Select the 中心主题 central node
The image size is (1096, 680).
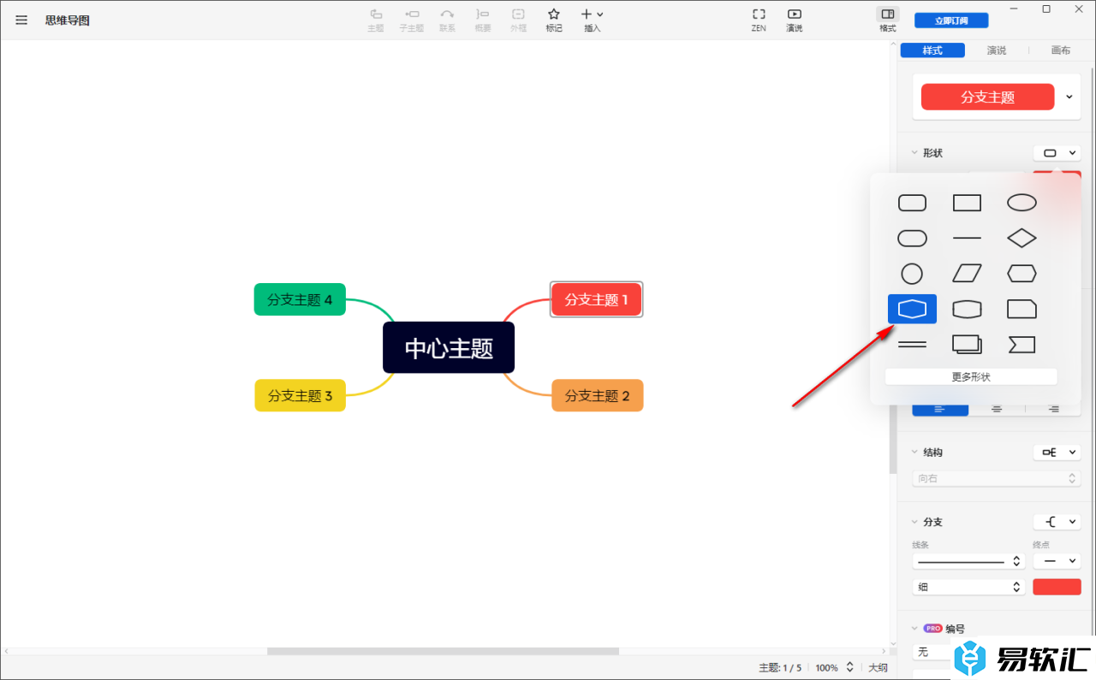[449, 347]
